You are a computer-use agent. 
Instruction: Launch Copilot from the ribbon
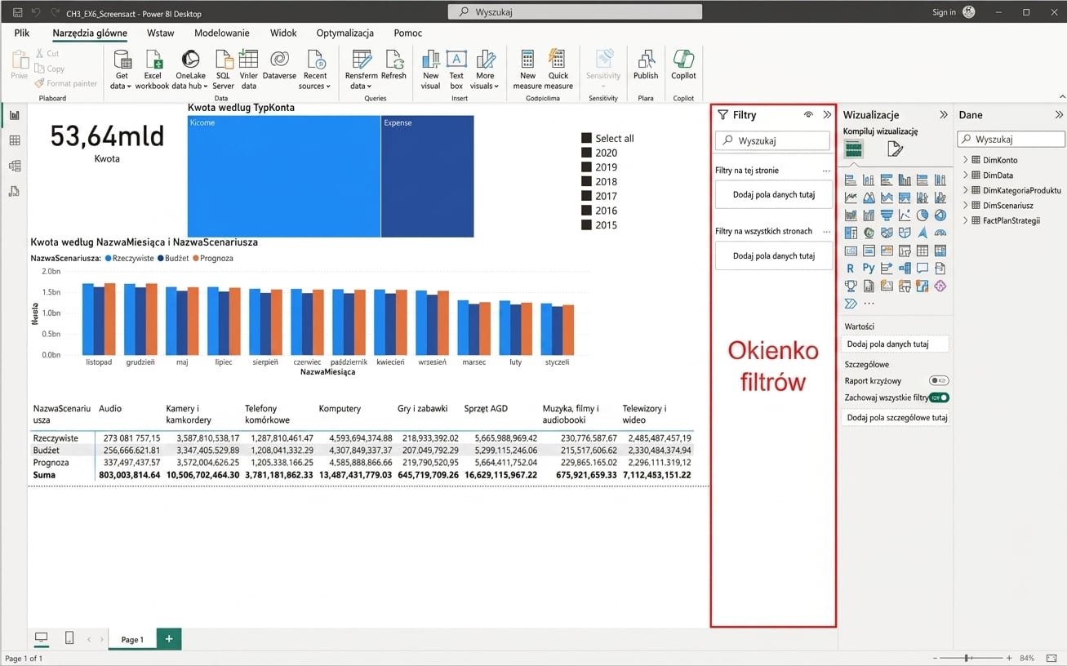coord(683,65)
